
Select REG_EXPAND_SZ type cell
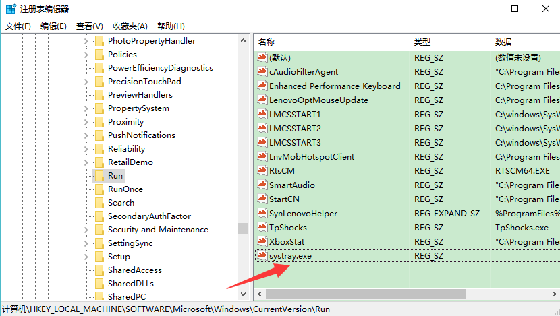point(447,214)
